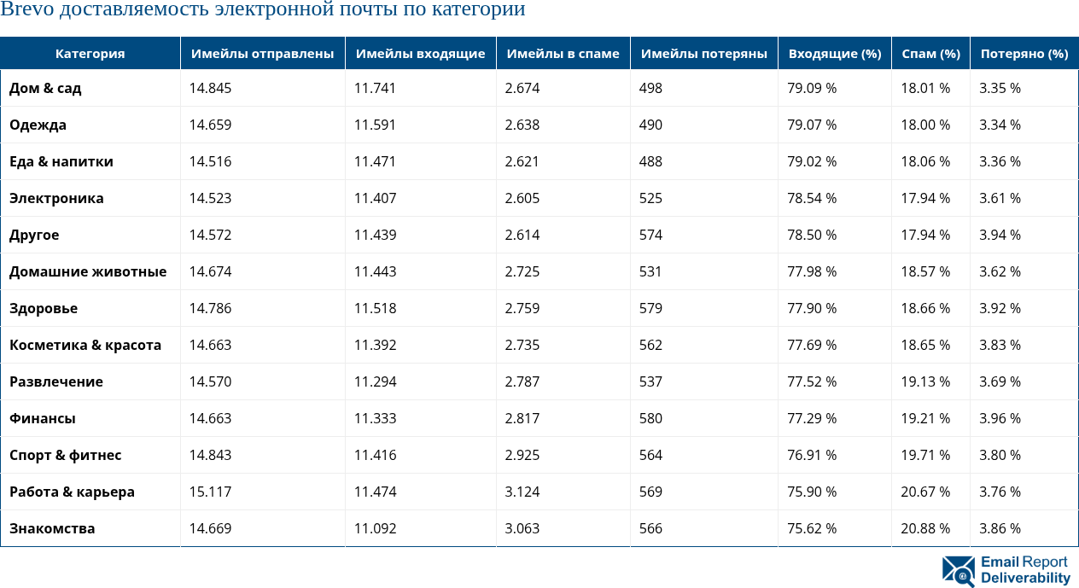Click the Одежда category cell
This screenshot has width=1079, height=588.
(38, 125)
